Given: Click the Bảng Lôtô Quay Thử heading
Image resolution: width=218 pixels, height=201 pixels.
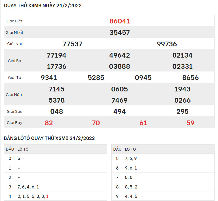Looking at the screenshot, I should pos(49,138).
